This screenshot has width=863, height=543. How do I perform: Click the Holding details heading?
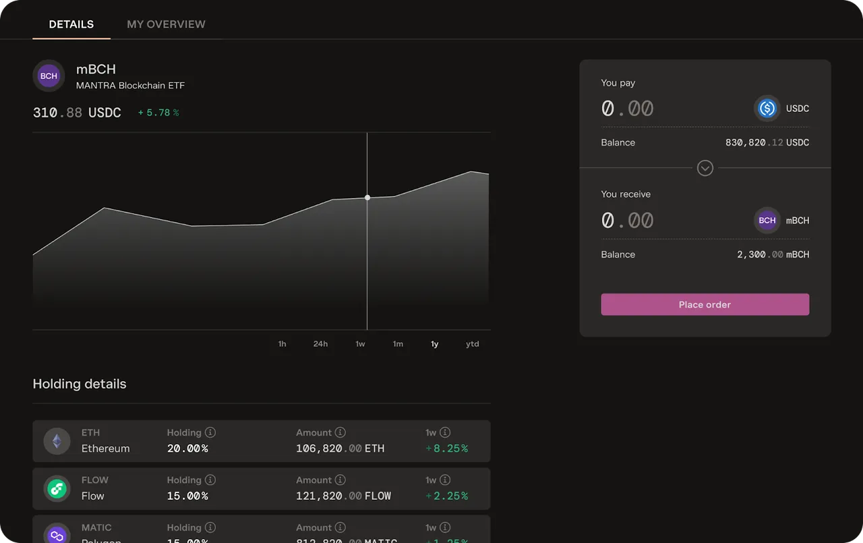[80, 384]
